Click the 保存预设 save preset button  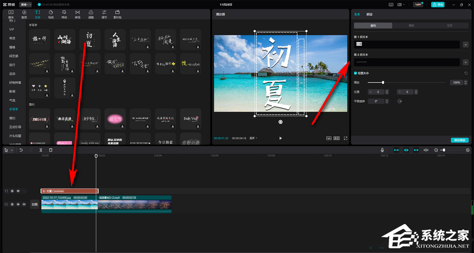coord(459,140)
